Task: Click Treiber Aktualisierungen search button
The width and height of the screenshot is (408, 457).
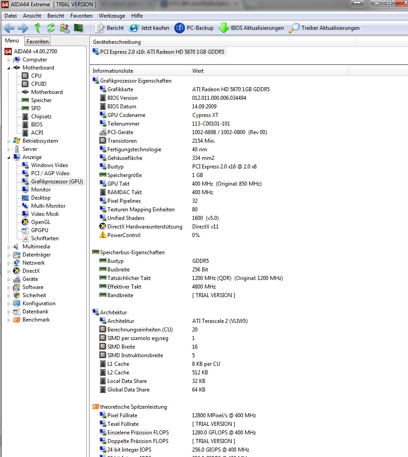Action: pyautogui.click(x=324, y=28)
